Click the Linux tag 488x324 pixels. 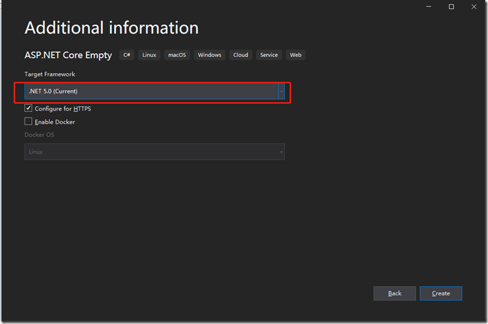point(149,55)
